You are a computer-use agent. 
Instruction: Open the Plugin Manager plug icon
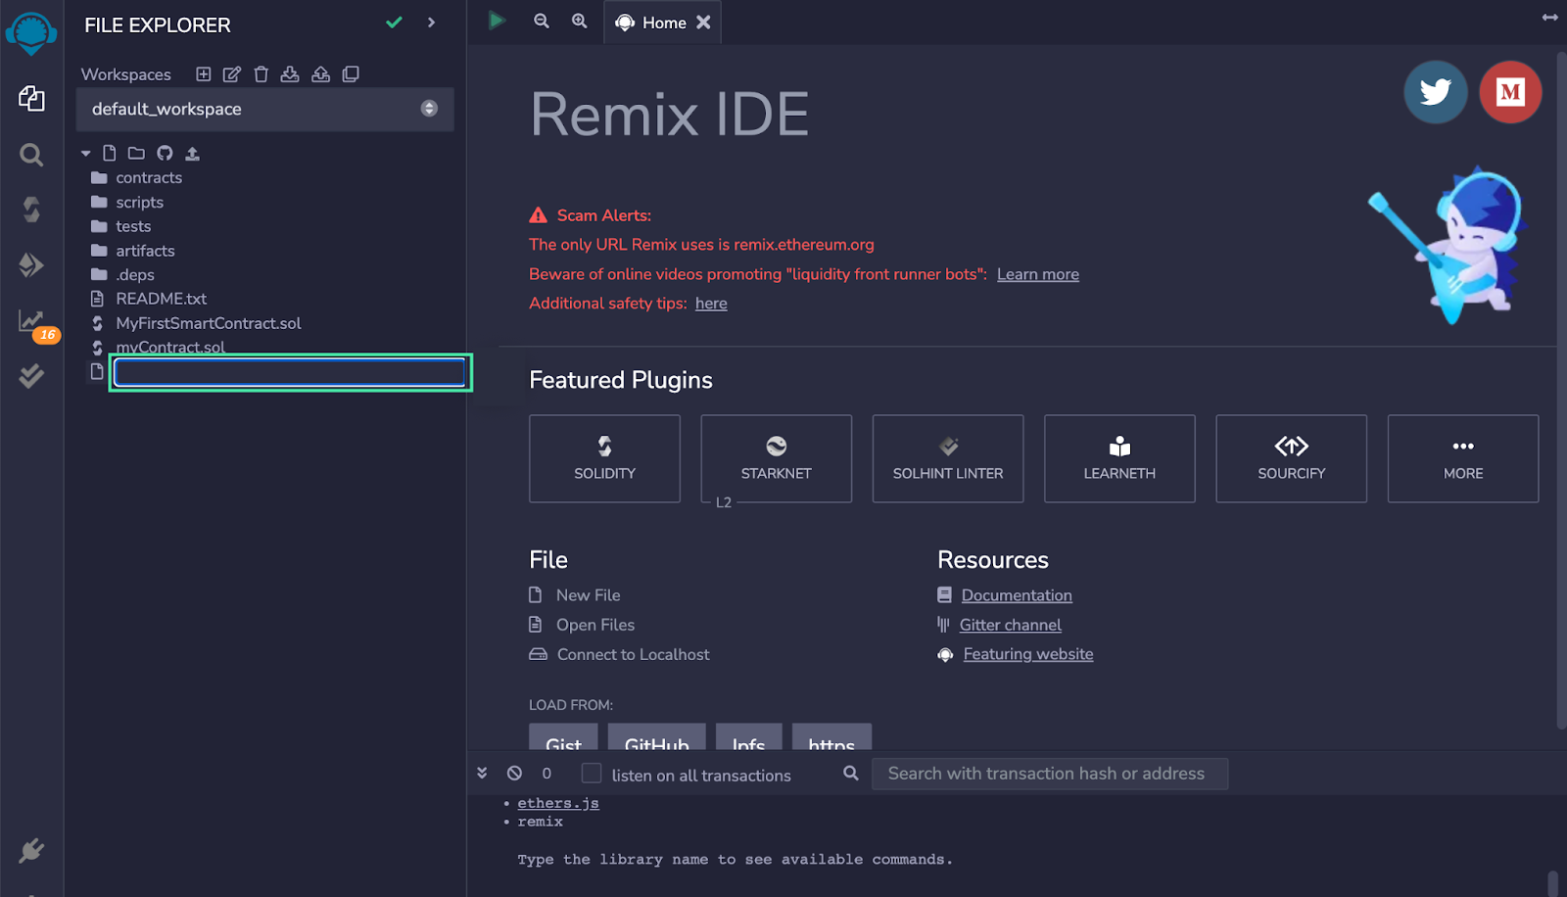[31, 850]
